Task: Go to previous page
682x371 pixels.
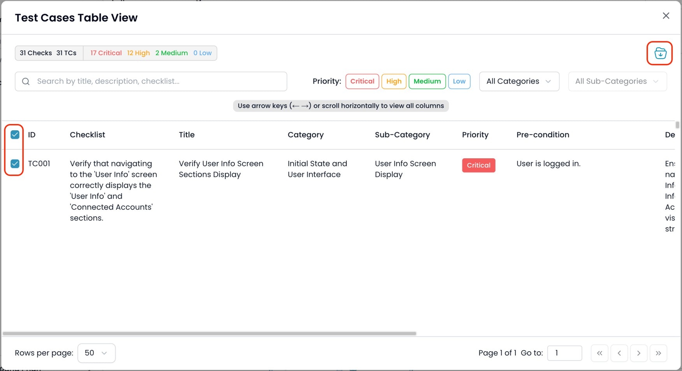Action: (619, 353)
